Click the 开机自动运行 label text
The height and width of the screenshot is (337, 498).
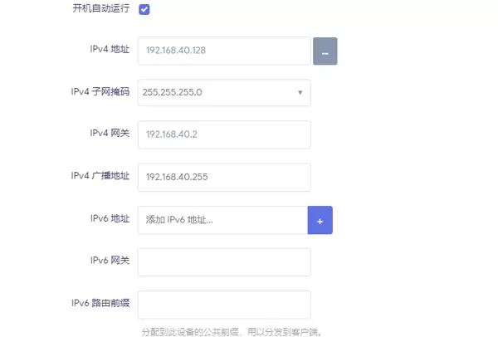(x=101, y=9)
